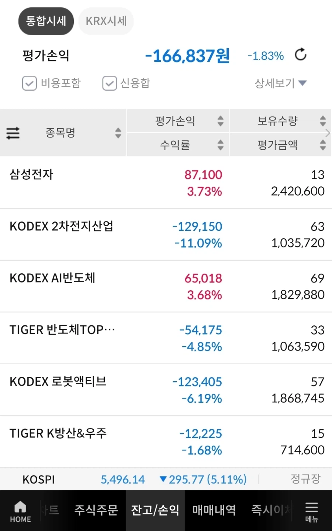Uncheck the 비용포함 checkbox
Screen dimensions: 332x531
(x=30, y=83)
